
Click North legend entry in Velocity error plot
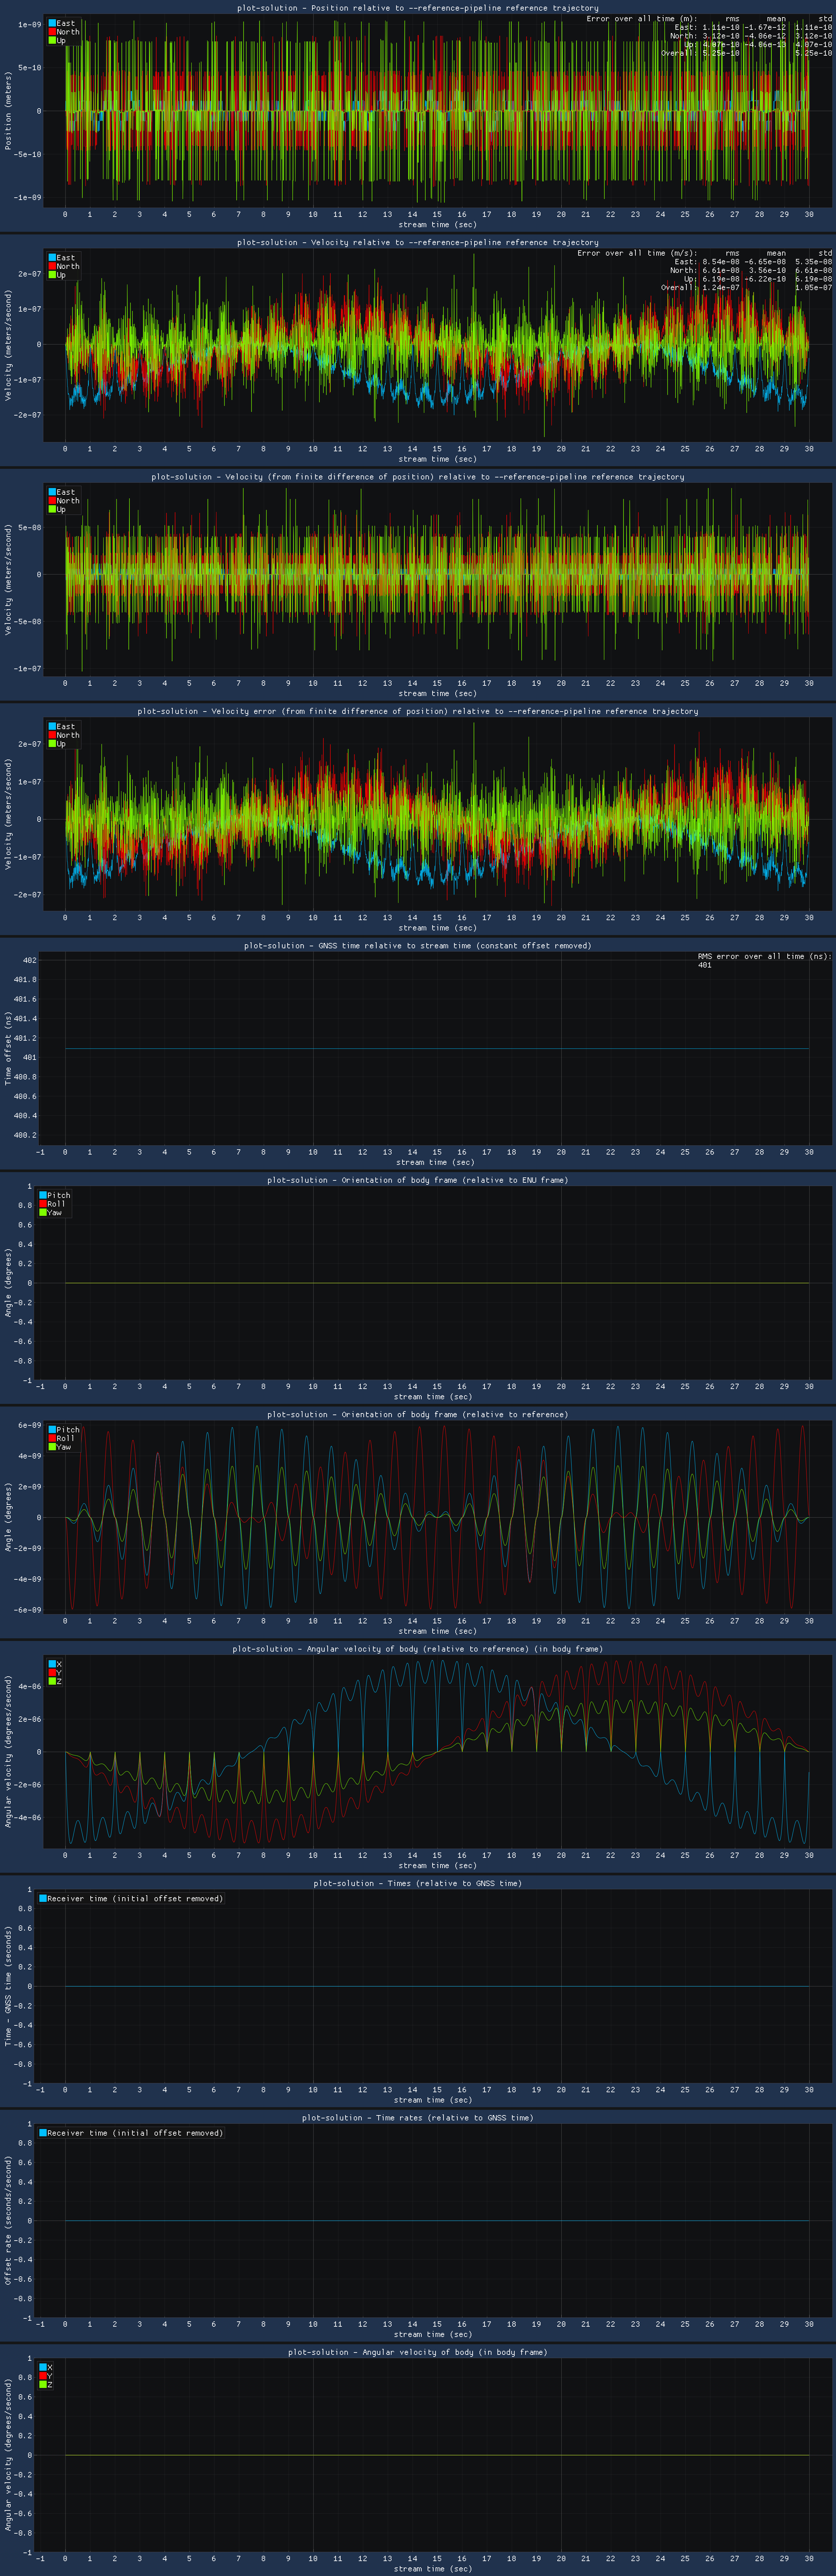(x=64, y=735)
